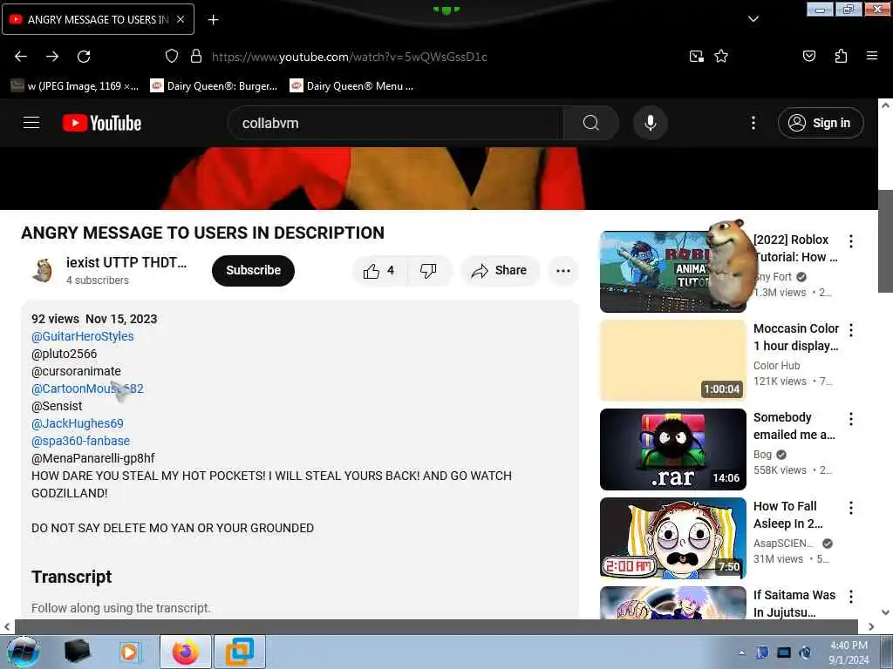Go forward with the browser forward arrow
The height and width of the screenshot is (669, 893).
tap(52, 57)
